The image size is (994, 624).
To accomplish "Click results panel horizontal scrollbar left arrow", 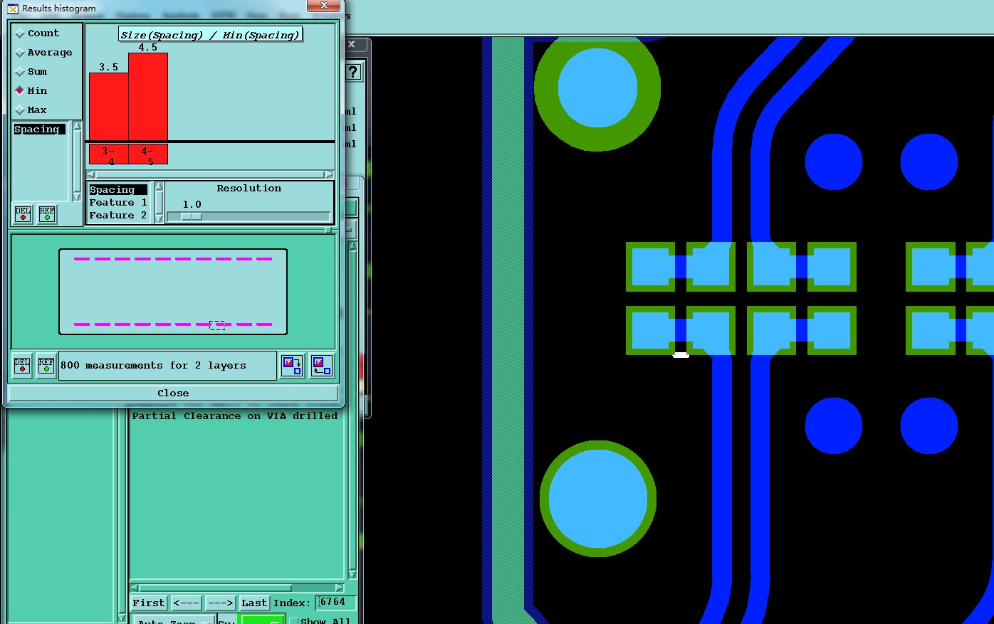I will click(x=135, y=588).
